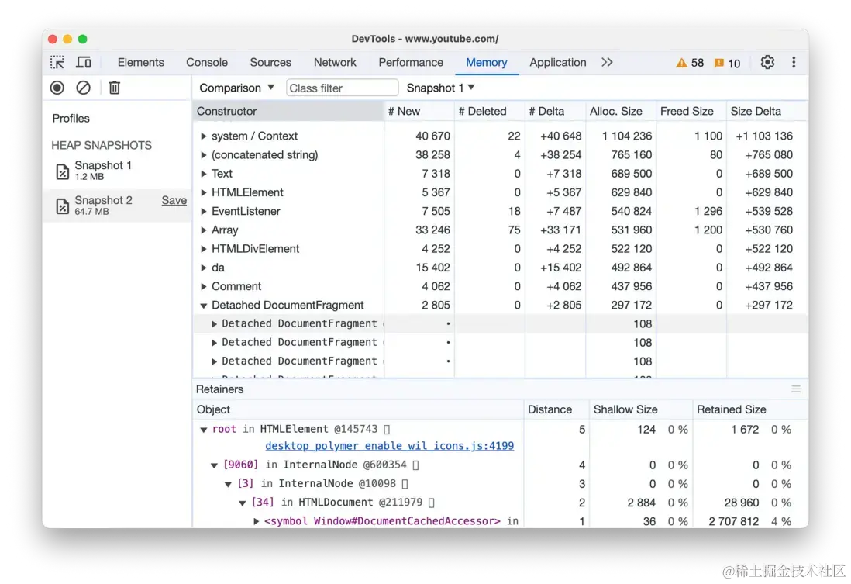This screenshot has height=584, width=851.
Task: Collapse the [3] in InternalNode retainer
Action: click(229, 484)
